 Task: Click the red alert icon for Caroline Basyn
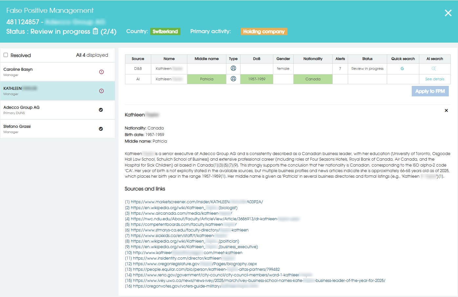[101, 72]
